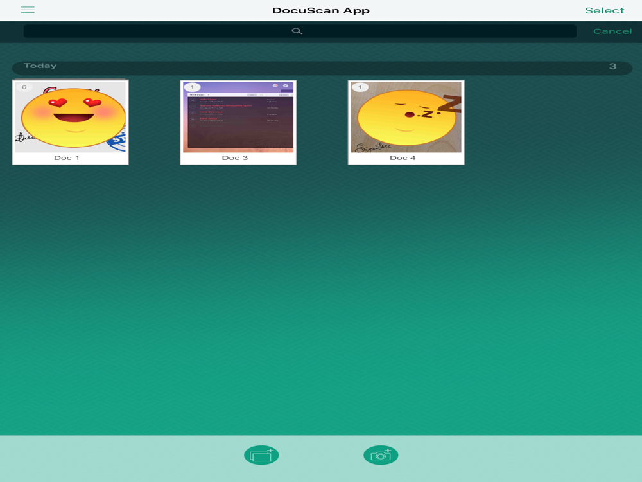Click the document count 3 in Today bar
Image resolution: width=642 pixels, height=482 pixels.
coord(612,66)
